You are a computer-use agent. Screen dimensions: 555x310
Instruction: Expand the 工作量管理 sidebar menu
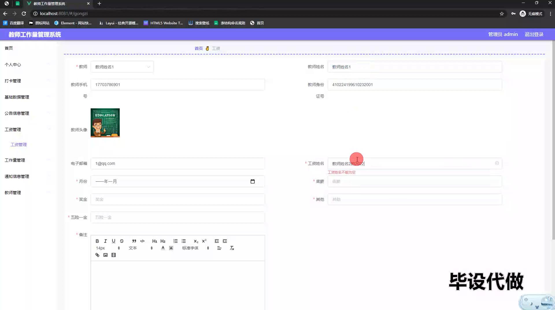(x=15, y=160)
